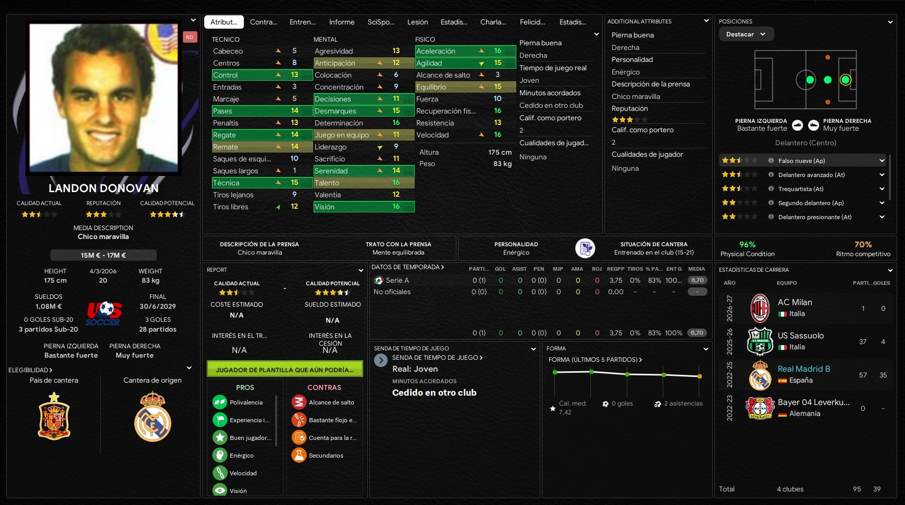905x505 pixels.
Task: Click the Enérgico head icon
Action: coord(220,455)
